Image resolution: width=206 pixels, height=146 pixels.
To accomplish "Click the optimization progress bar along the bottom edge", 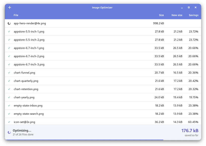I will 103,140.
